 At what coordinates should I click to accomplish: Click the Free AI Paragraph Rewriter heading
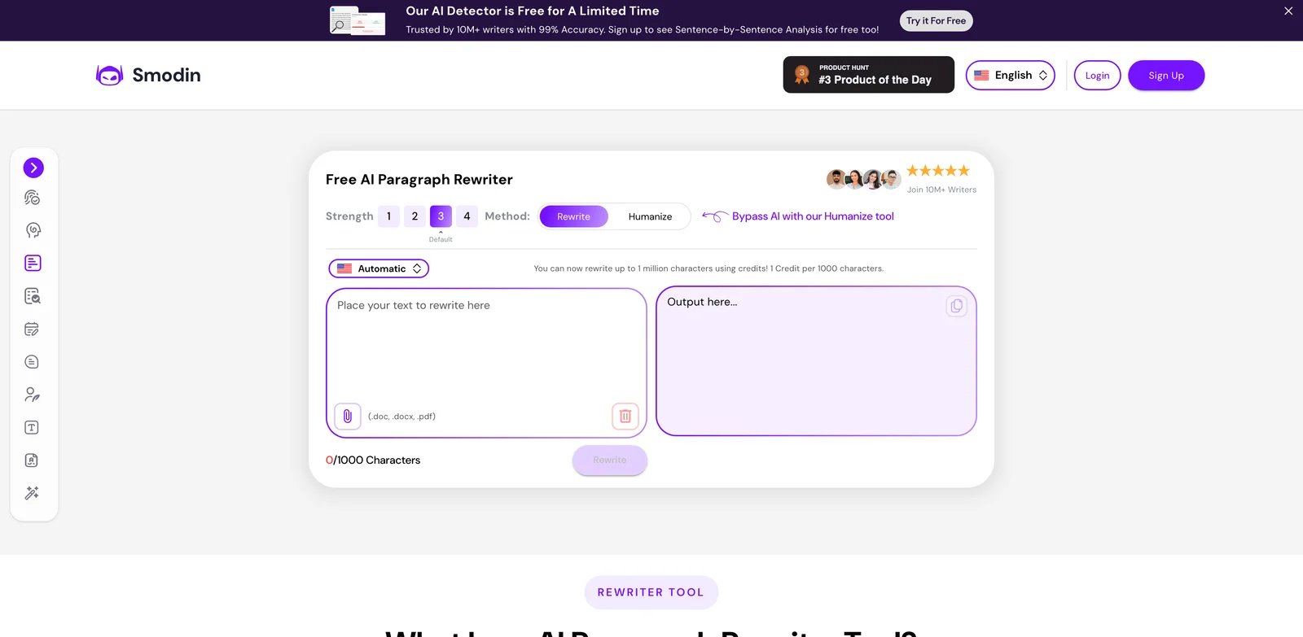[x=419, y=180]
